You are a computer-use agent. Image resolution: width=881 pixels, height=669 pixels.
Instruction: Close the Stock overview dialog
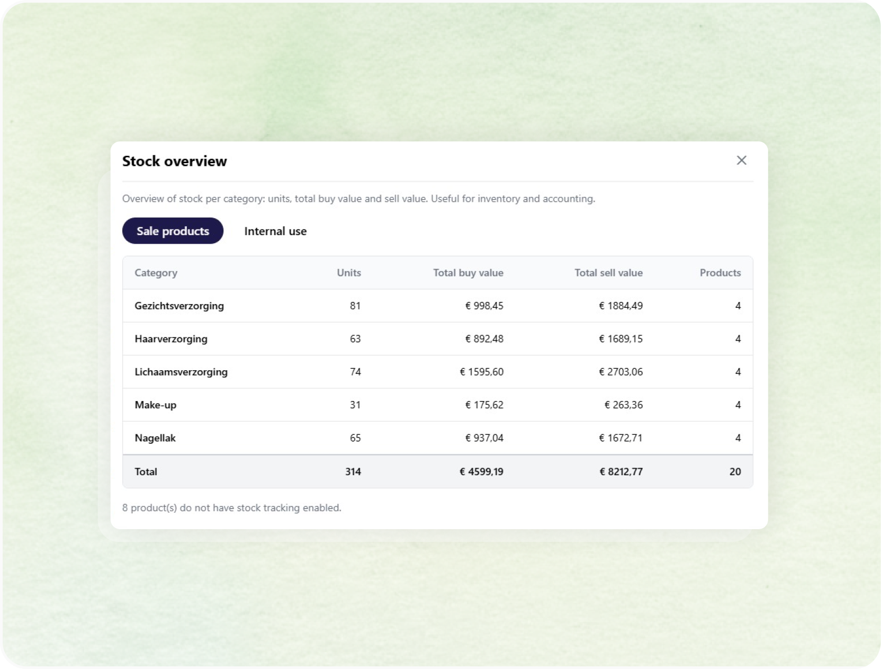pos(741,160)
